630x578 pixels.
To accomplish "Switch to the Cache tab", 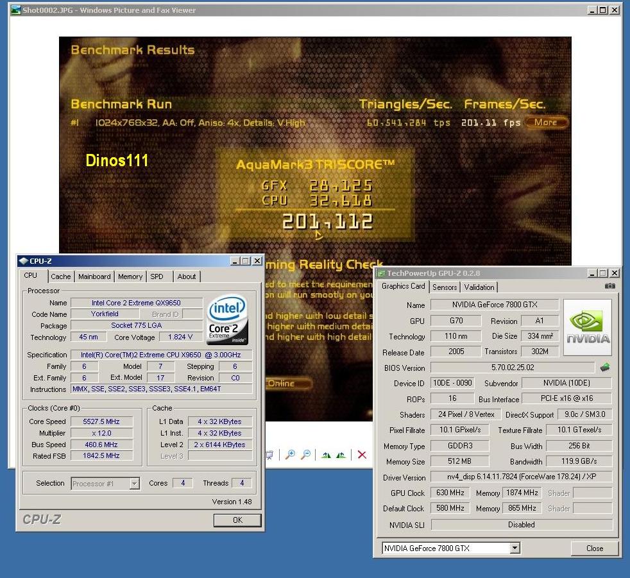I will (61, 276).
